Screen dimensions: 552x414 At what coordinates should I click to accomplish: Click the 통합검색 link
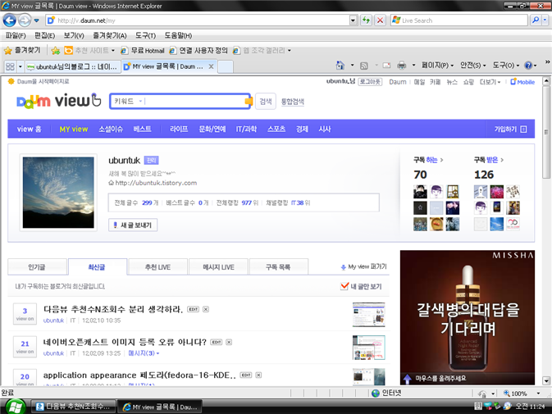[x=293, y=102]
